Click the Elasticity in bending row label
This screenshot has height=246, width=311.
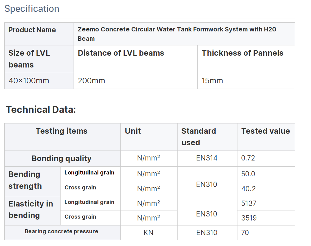pyautogui.click(x=31, y=210)
